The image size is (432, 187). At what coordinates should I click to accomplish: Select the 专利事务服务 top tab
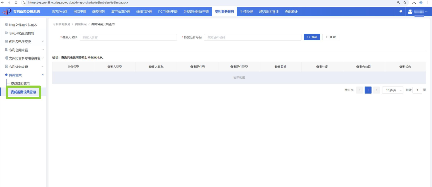pos(224,12)
